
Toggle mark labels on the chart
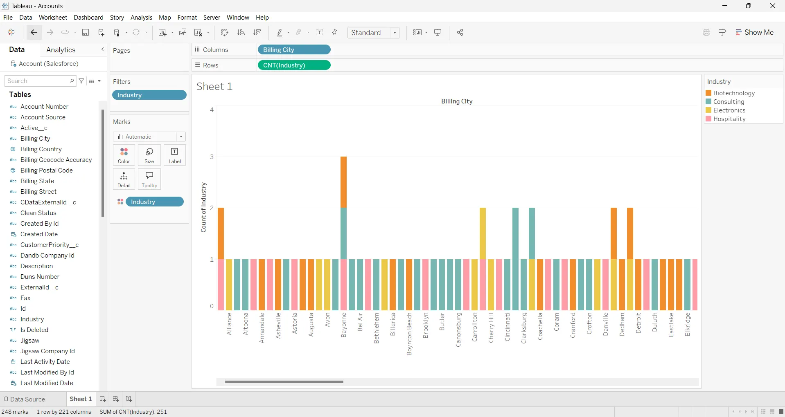[x=320, y=33]
